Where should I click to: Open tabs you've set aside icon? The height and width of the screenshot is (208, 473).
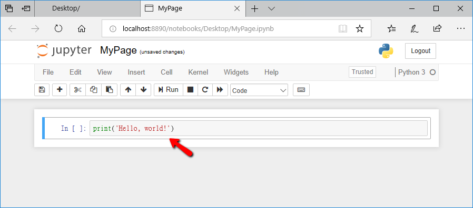tap(9, 8)
